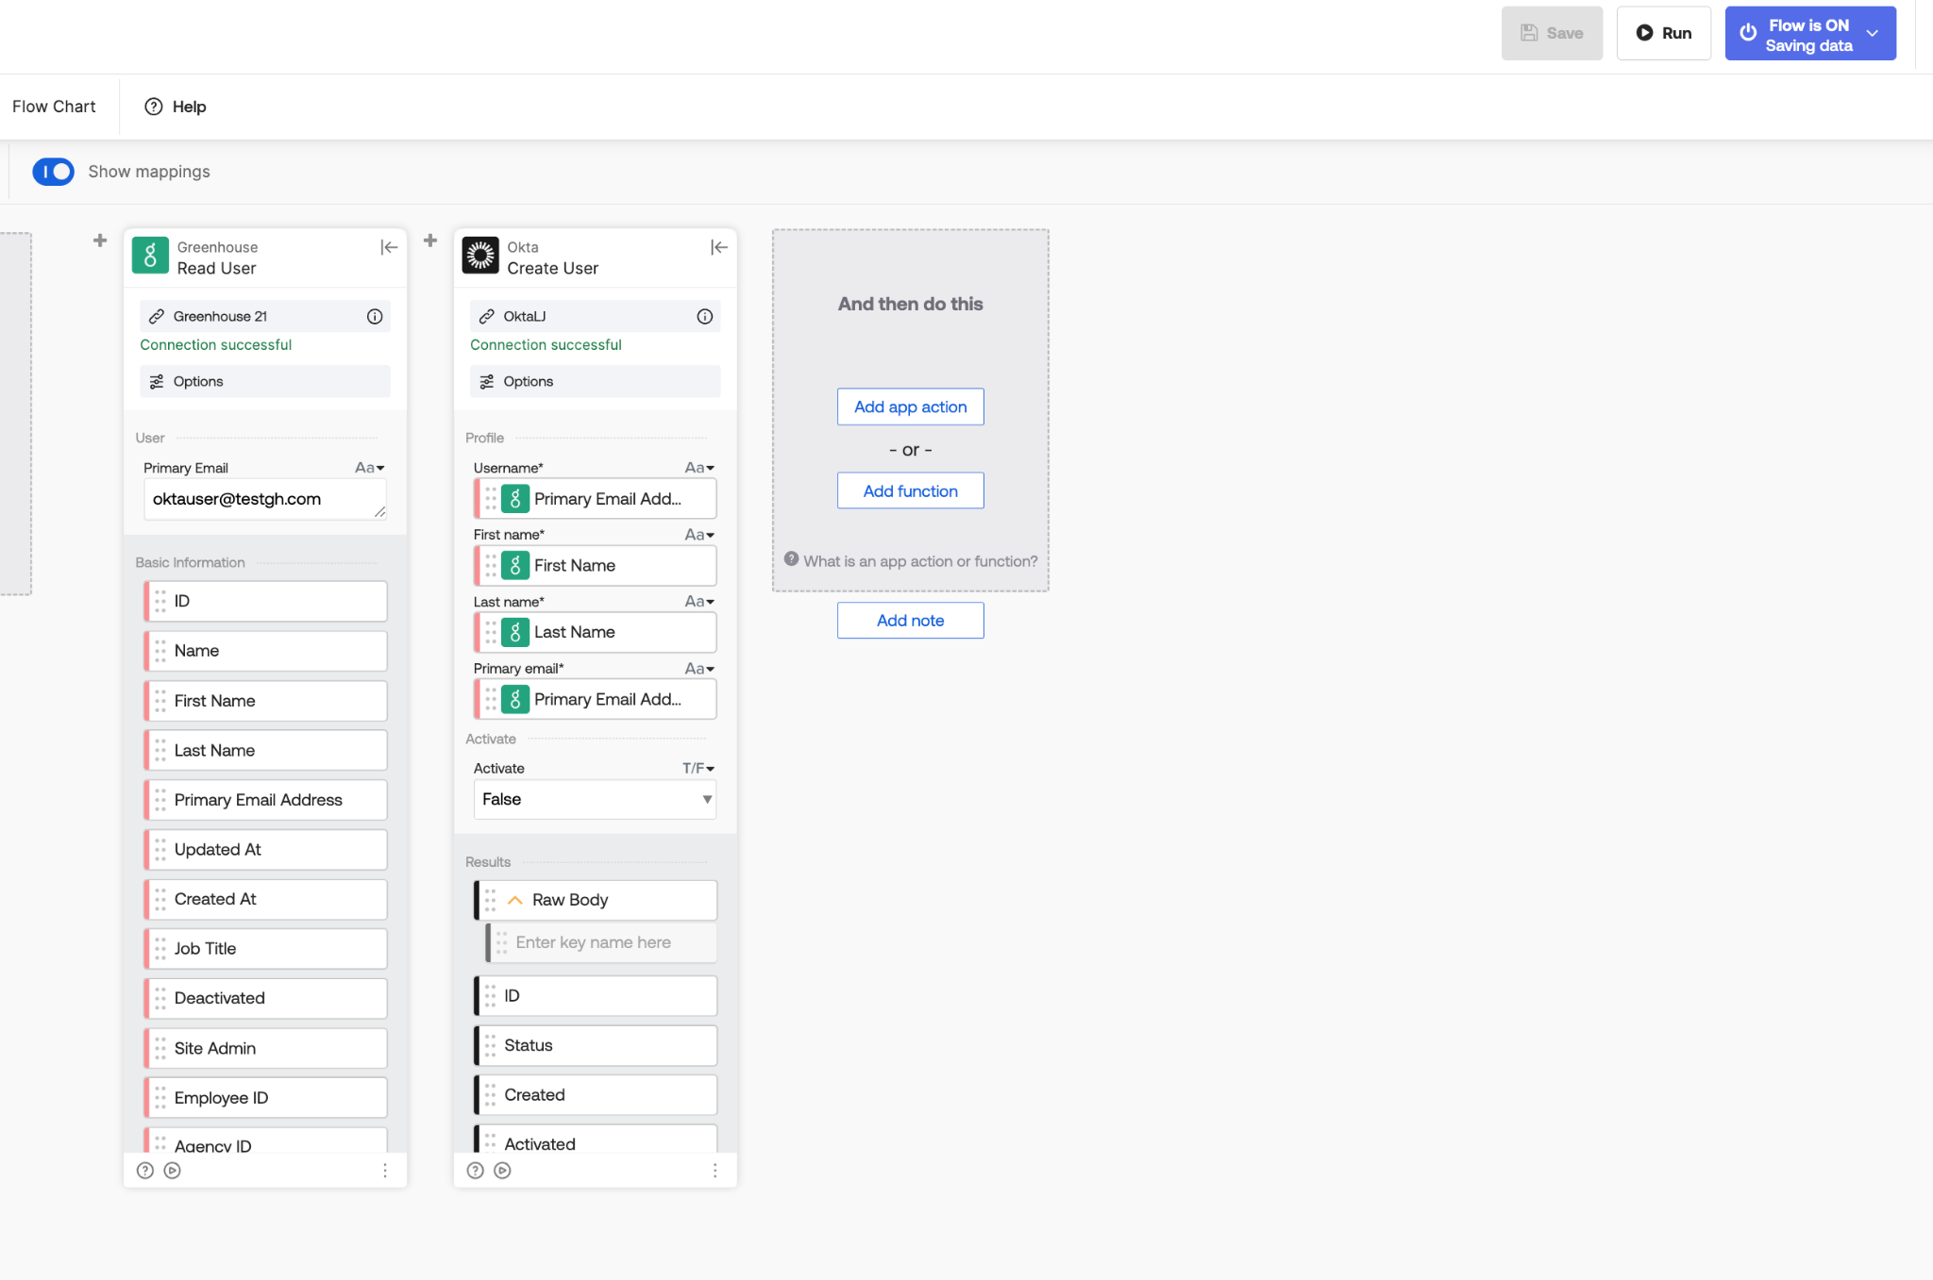1933x1280 pixels.
Task: Click the First name mapped field in Okta
Action: 596,566
